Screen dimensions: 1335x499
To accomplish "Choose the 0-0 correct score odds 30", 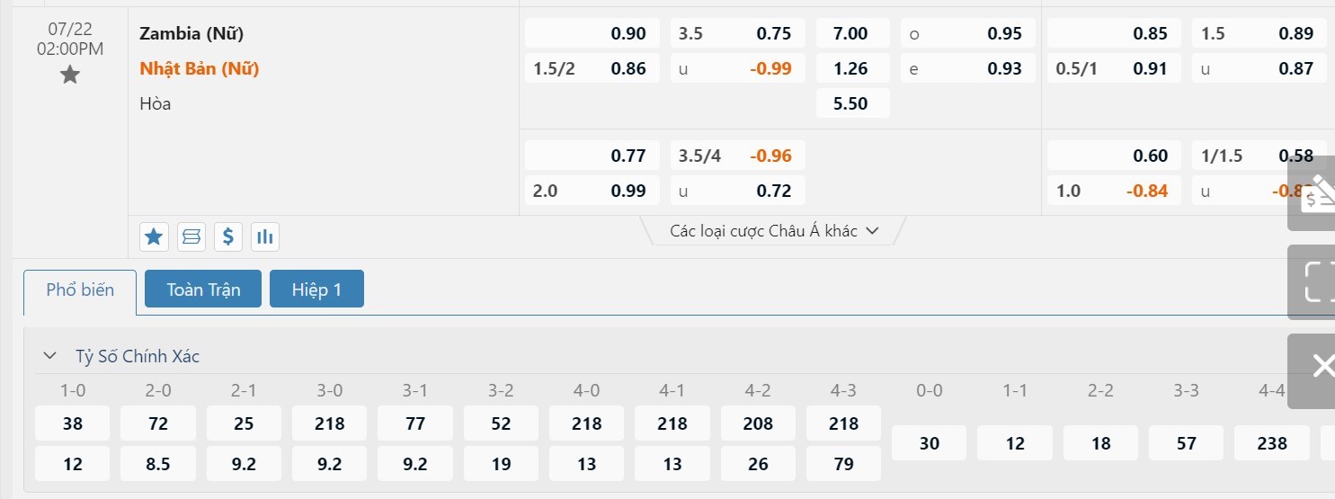I will 929,443.
